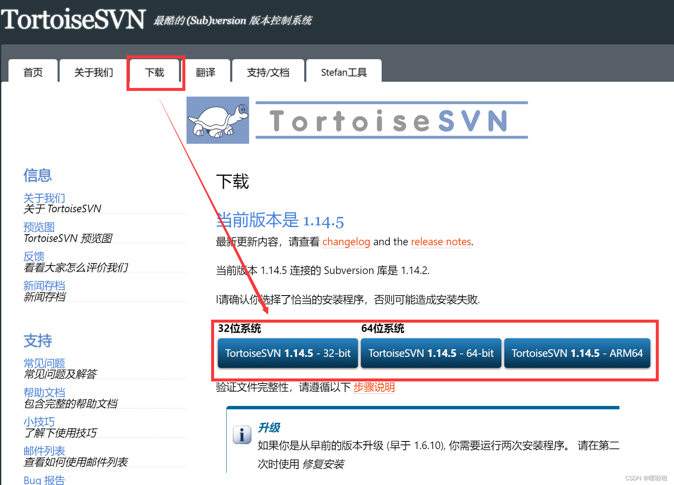Viewport: 674px width, 485px height.
Task: Open the 预览图 sidebar link
Action: click(39, 227)
